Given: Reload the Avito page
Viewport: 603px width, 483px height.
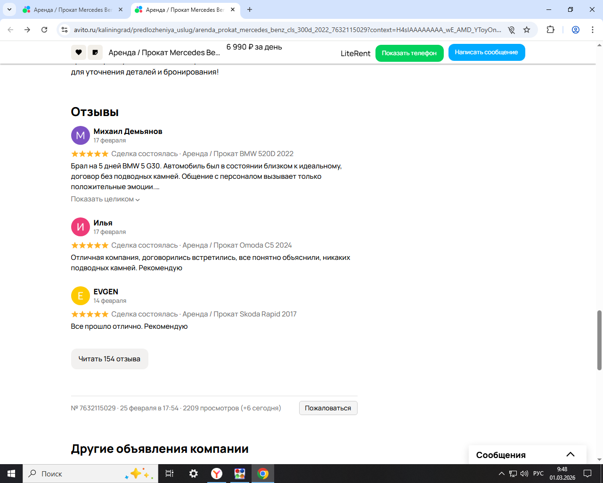Looking at the screenshot, I should click(44, 30).
